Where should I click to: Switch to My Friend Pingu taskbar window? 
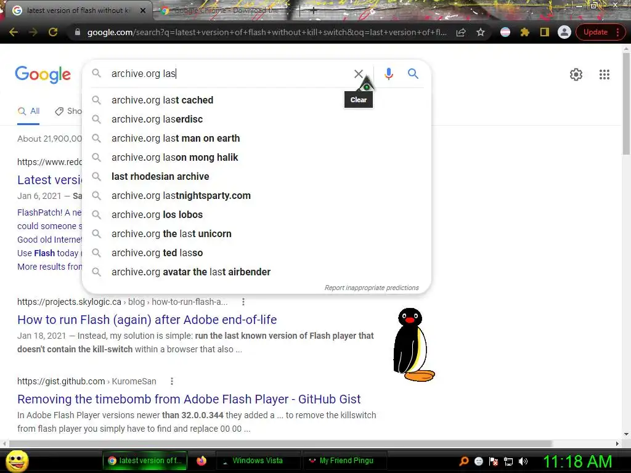point(344,461)
